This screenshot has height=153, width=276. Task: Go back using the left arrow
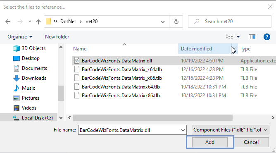(x=8, y=22)
